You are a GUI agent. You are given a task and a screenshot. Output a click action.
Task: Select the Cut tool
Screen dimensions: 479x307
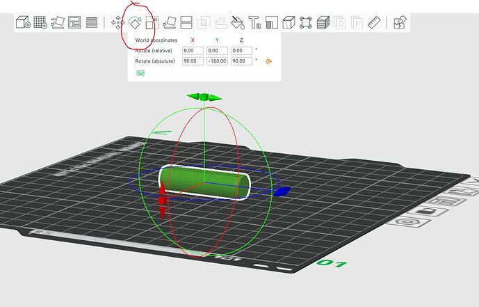coord(186,23)
